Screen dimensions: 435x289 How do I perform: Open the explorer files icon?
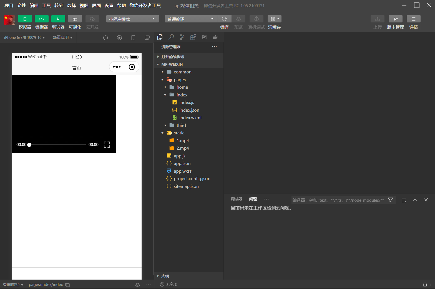160,37
